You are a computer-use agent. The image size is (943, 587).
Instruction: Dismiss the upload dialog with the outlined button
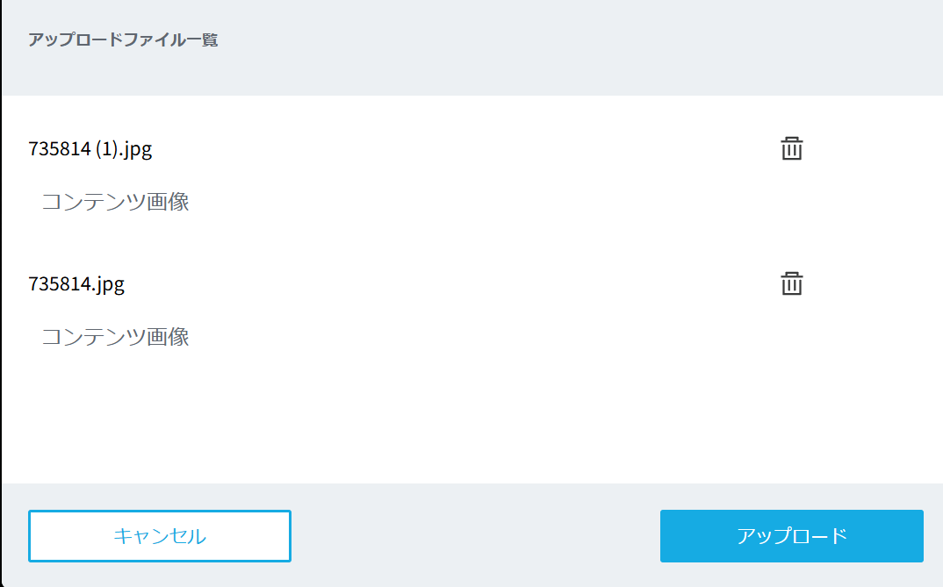160,536
